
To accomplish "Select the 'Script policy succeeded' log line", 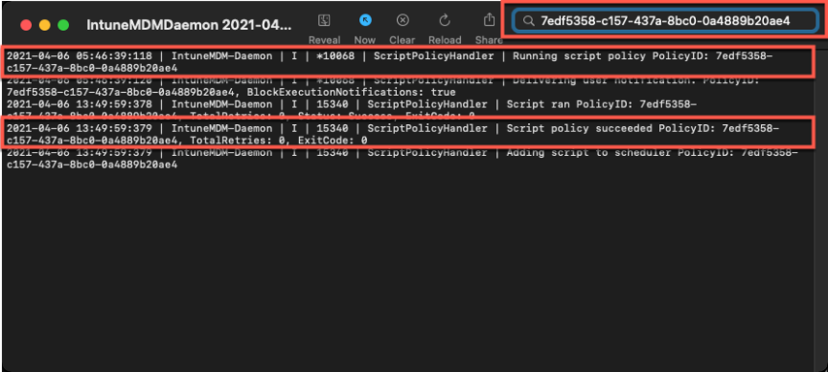I will coord(392,135).
